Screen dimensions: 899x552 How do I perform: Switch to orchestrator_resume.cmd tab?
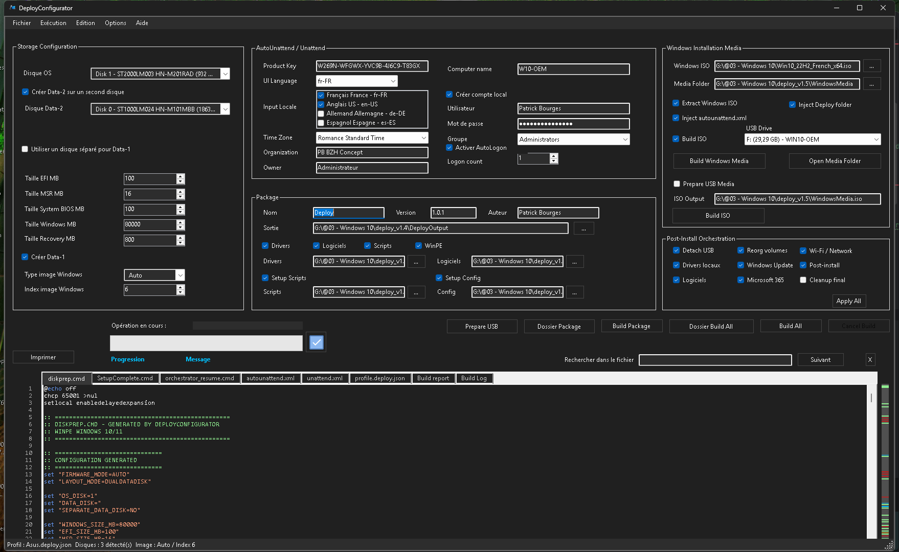[x=199, y=379]
